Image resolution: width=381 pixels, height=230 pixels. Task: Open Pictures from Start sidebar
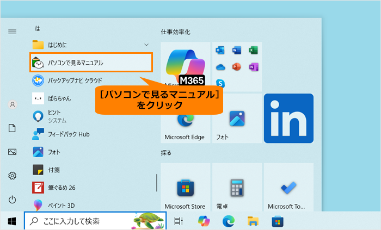click(x=13, y=152)
